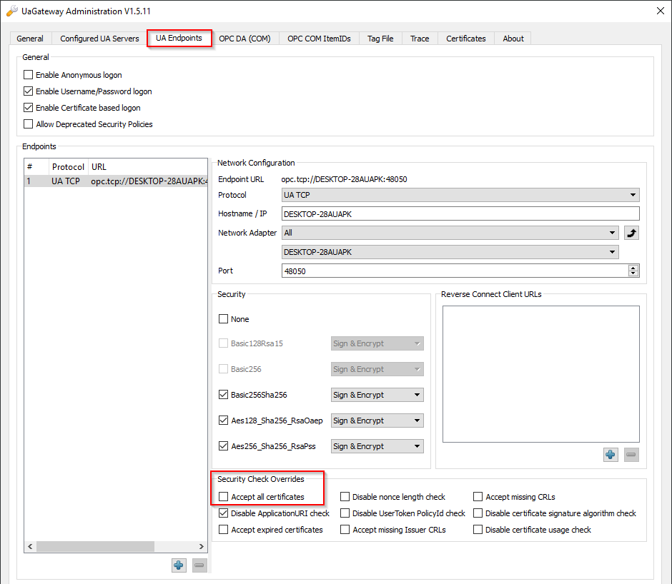Open Basic256Sha256 Sign & Encrypt dropdown
This screenshot has height=584, width=672.
(x=377, y=395)
